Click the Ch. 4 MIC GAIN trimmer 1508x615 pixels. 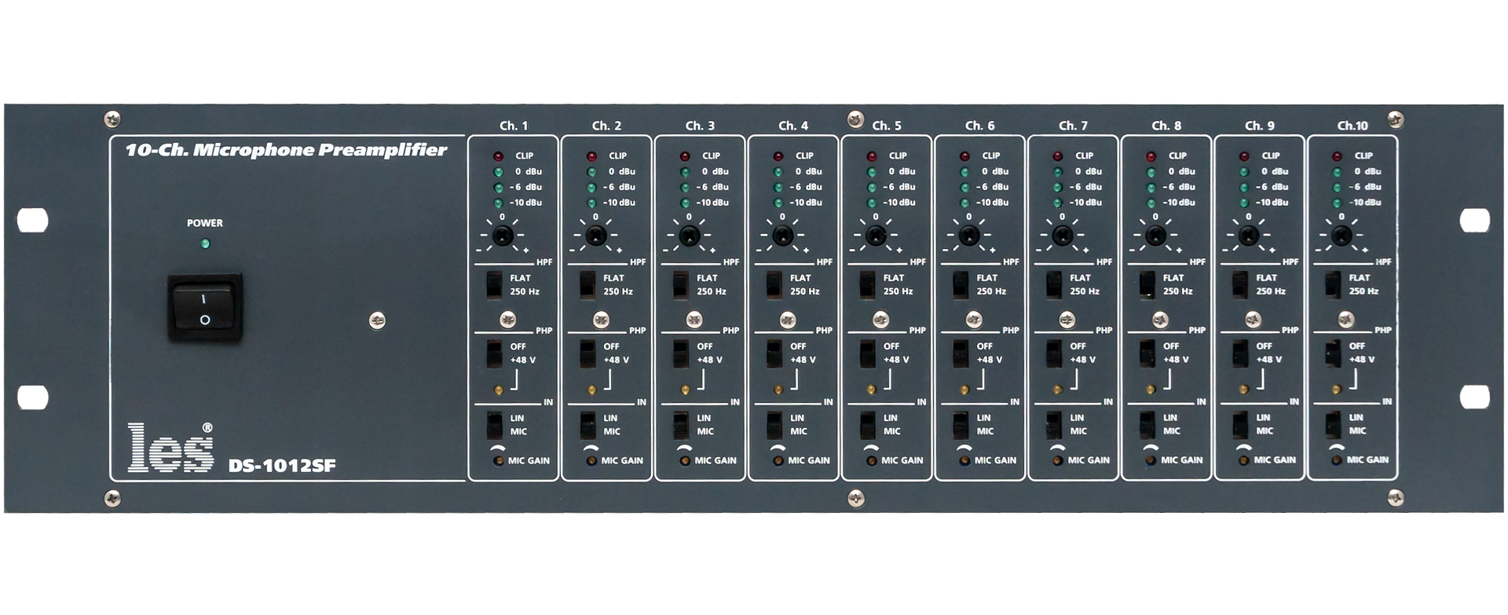tap(778, 460)
